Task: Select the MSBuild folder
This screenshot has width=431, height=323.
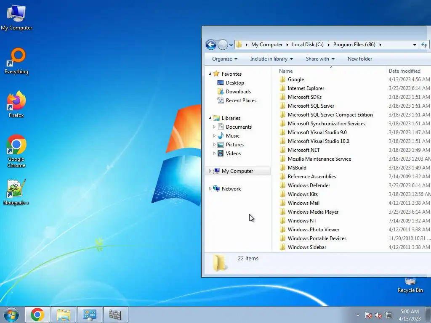Action: click(297, 167)
